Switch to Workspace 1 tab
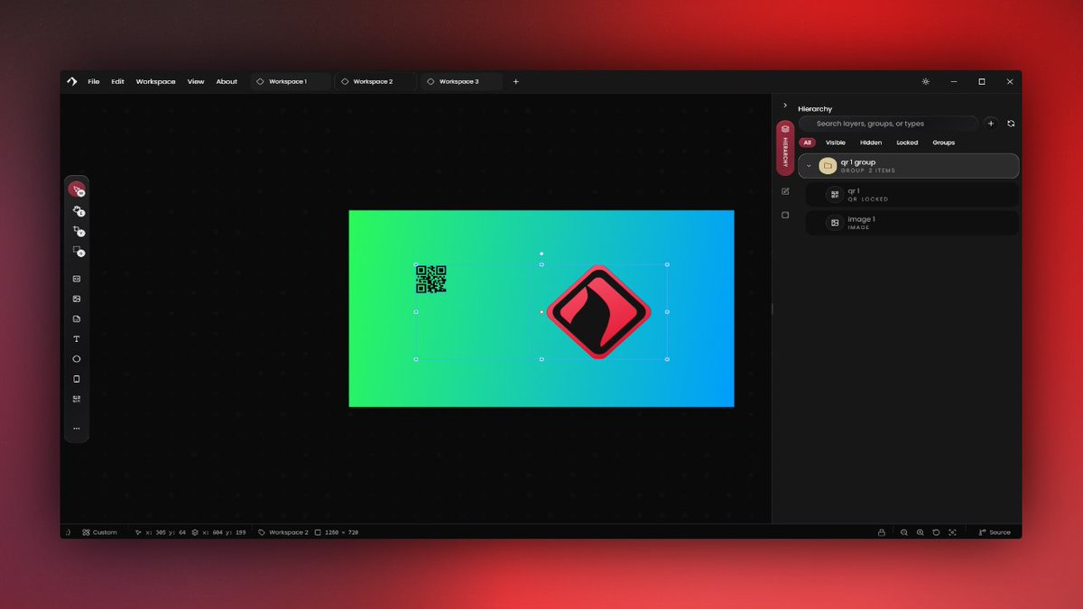Viewport: 1083px width, 609px height. click(290, 81)
